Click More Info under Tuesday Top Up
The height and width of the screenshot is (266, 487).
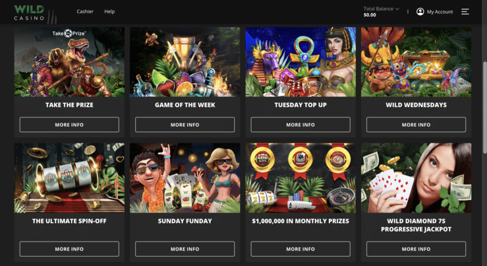click(x=301, y=125)
